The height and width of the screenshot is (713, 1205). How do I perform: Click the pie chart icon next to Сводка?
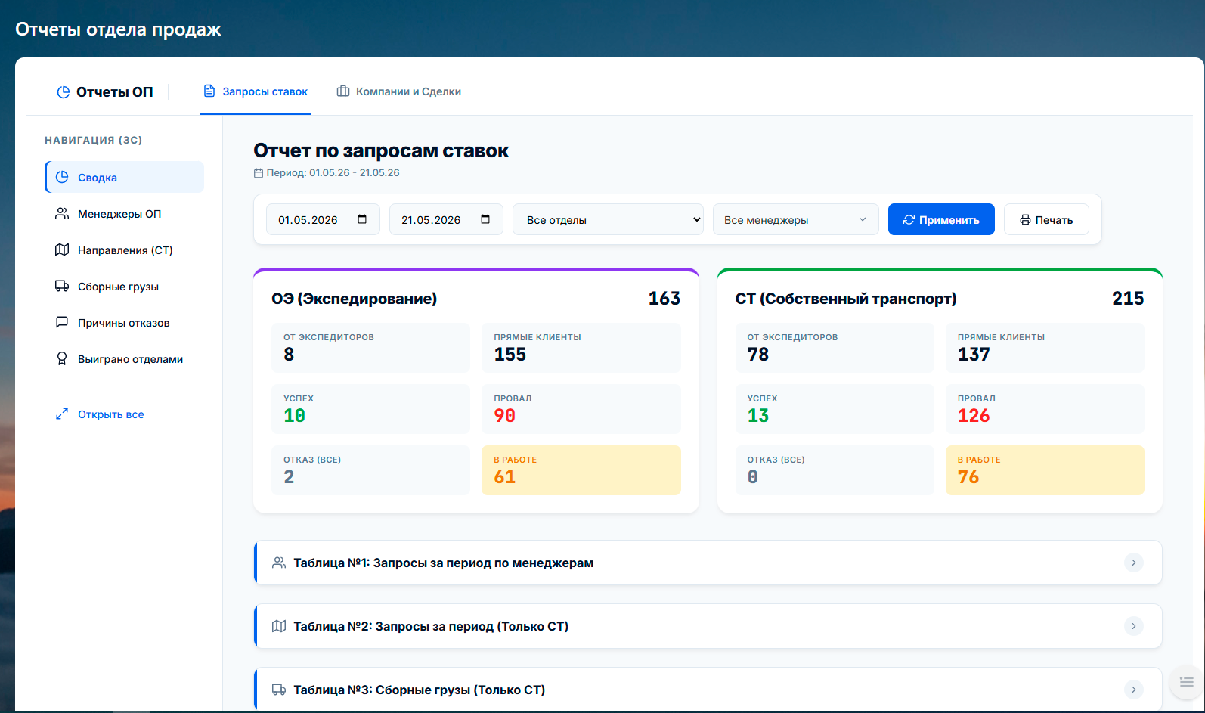[x=62, y=177]
